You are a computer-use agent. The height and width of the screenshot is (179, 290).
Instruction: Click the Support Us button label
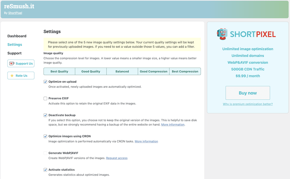(24, 64)
